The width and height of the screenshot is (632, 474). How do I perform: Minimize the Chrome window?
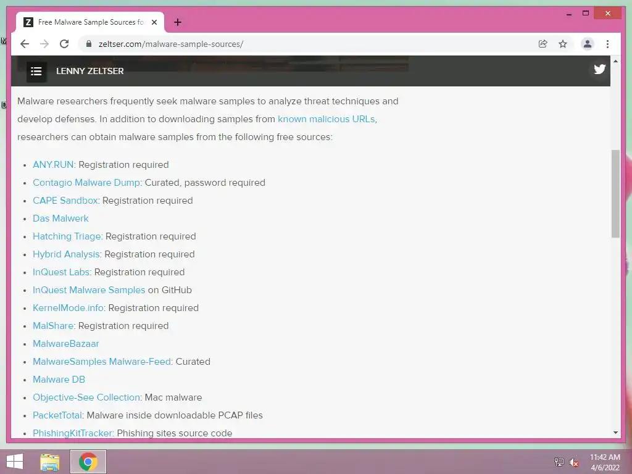pos(568,14)
